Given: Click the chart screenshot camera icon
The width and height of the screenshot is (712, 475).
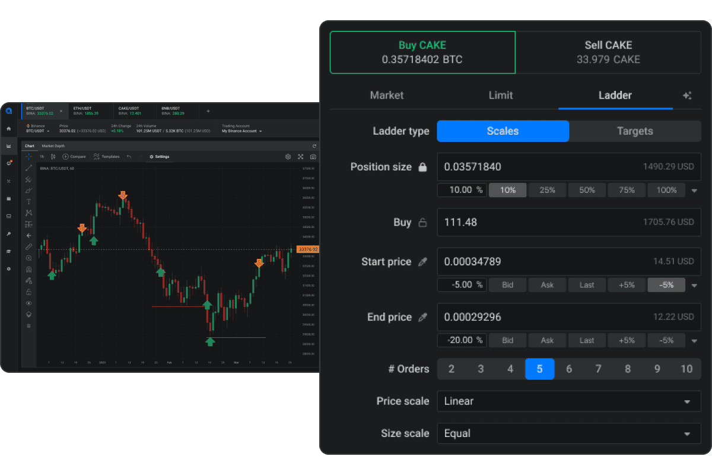Looking at the screenshot, I should 313,157.
